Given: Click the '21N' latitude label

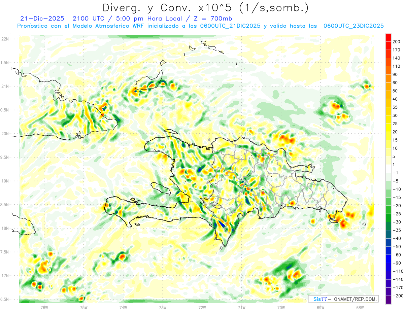Looking at the screenshot, I should pyautogui.click(x=5, y=86).
